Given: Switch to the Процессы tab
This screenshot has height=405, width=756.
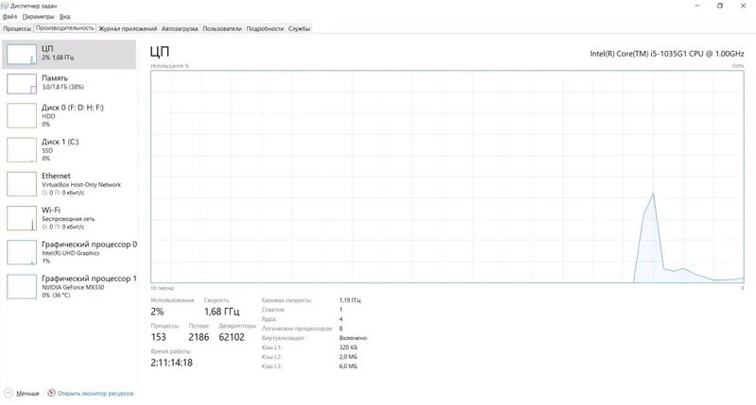Looking at the screenshot, I should pos(17,28).
